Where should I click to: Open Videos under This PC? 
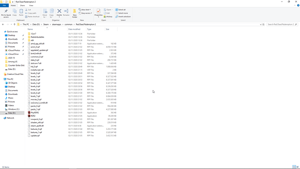click(x=11, y=105)
